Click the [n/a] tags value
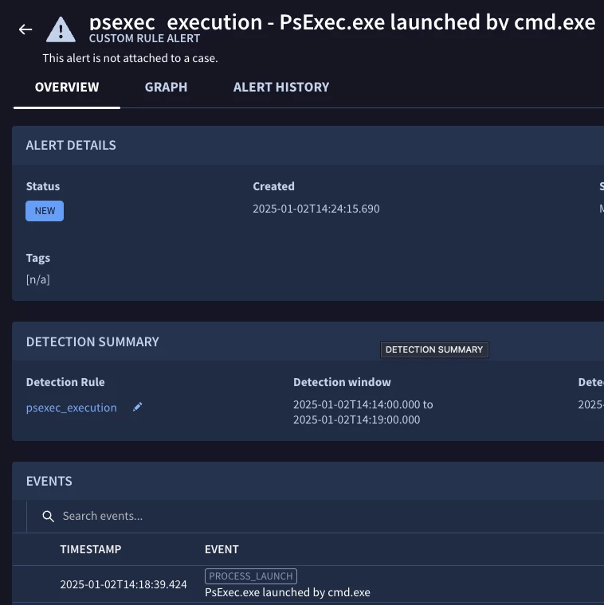Viewport: 604px width, 605px height. click(x=37, y=279)
